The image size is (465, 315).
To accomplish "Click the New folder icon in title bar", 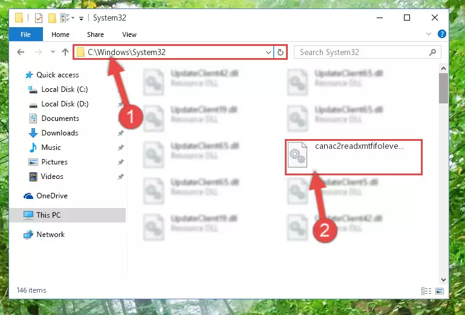I will point(52,18).
